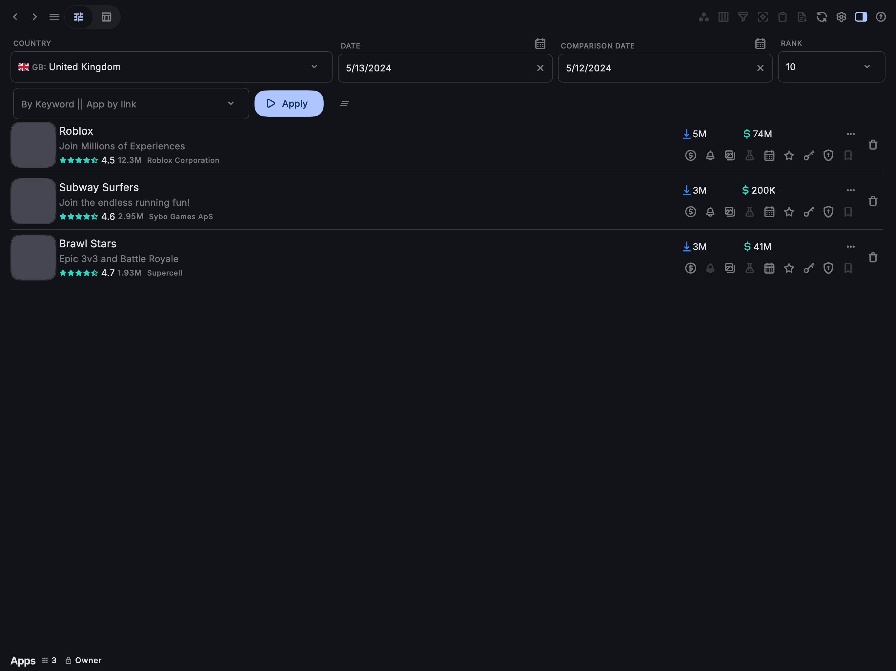The height and width of the screenshot is (671, 896).
Task: Click the key icon for Subway Surfers
Action: click(x=809, y=212)
